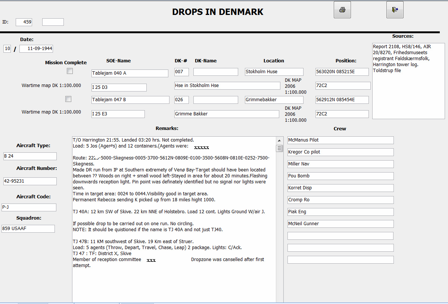
Task: Click the ID field showing 459
Action: coord(24,22)
